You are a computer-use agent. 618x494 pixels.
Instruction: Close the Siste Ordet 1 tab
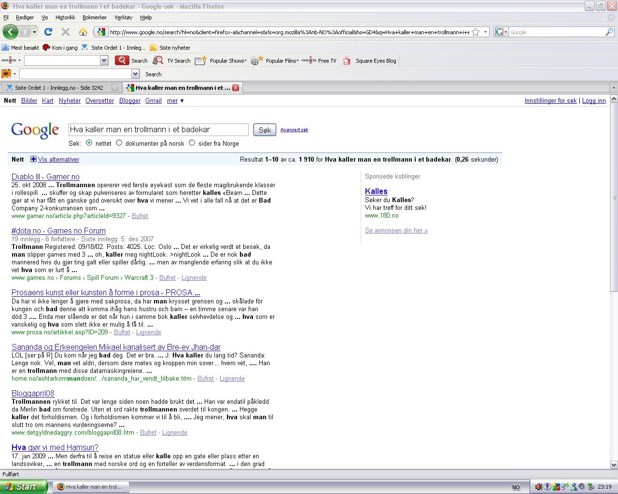tap(114, 88)
